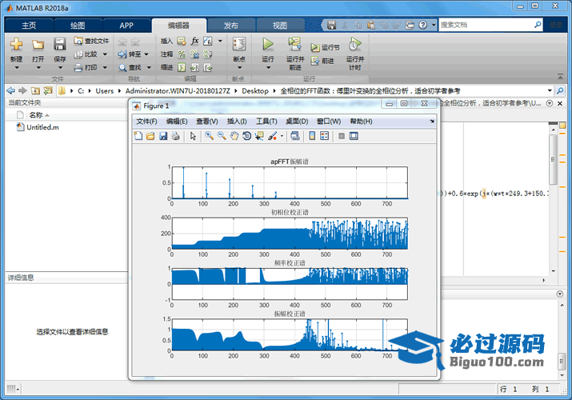Click Save Figure floppy icon in Figure 1
This screenshot has width=572, height=400.
tap(163, 136)
